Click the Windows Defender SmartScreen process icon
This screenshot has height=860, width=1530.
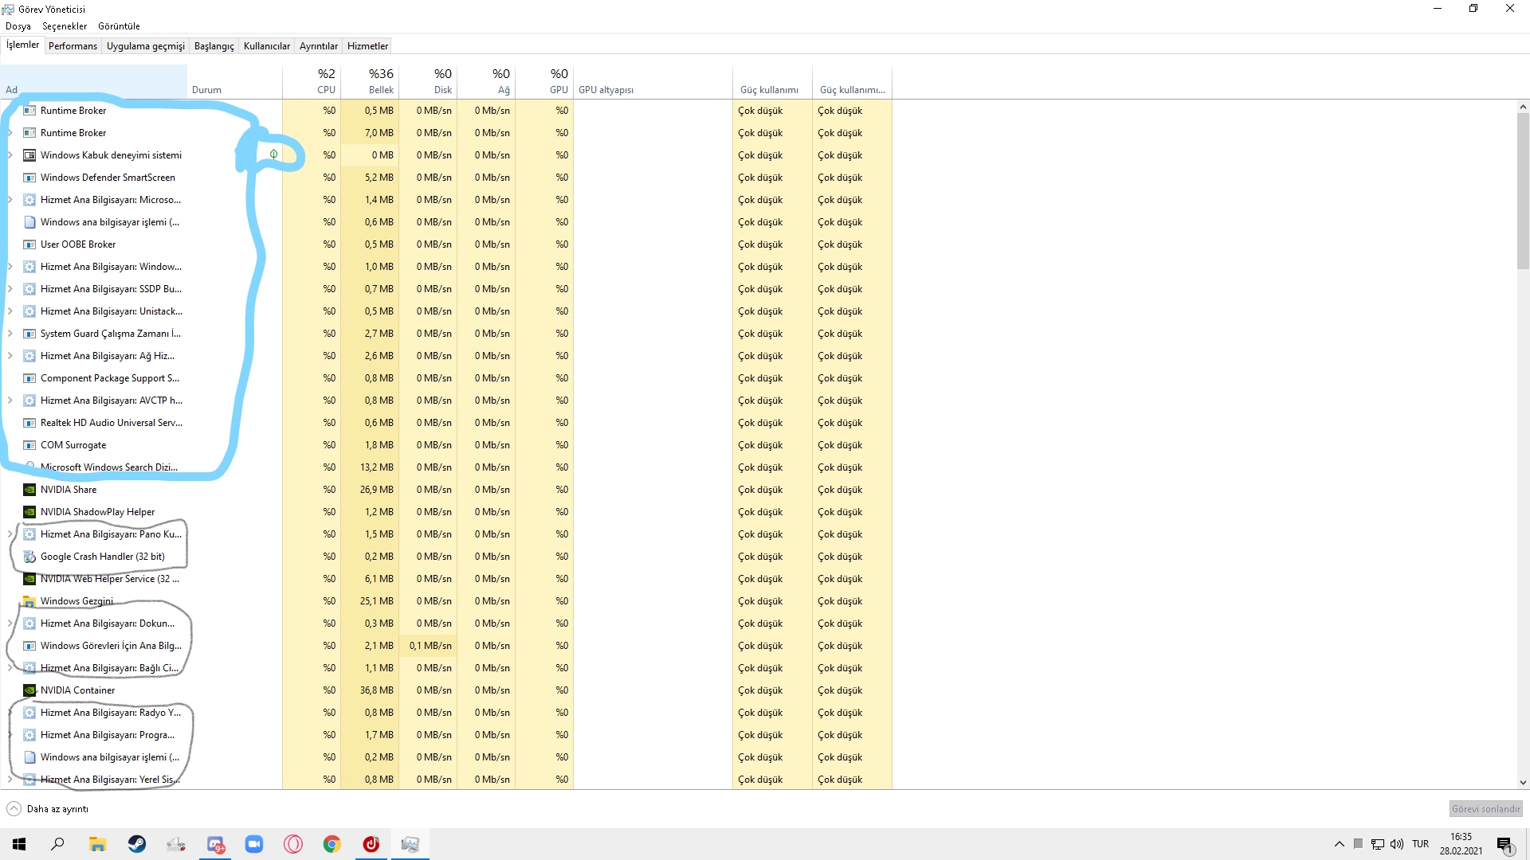[x=29, y=178]
